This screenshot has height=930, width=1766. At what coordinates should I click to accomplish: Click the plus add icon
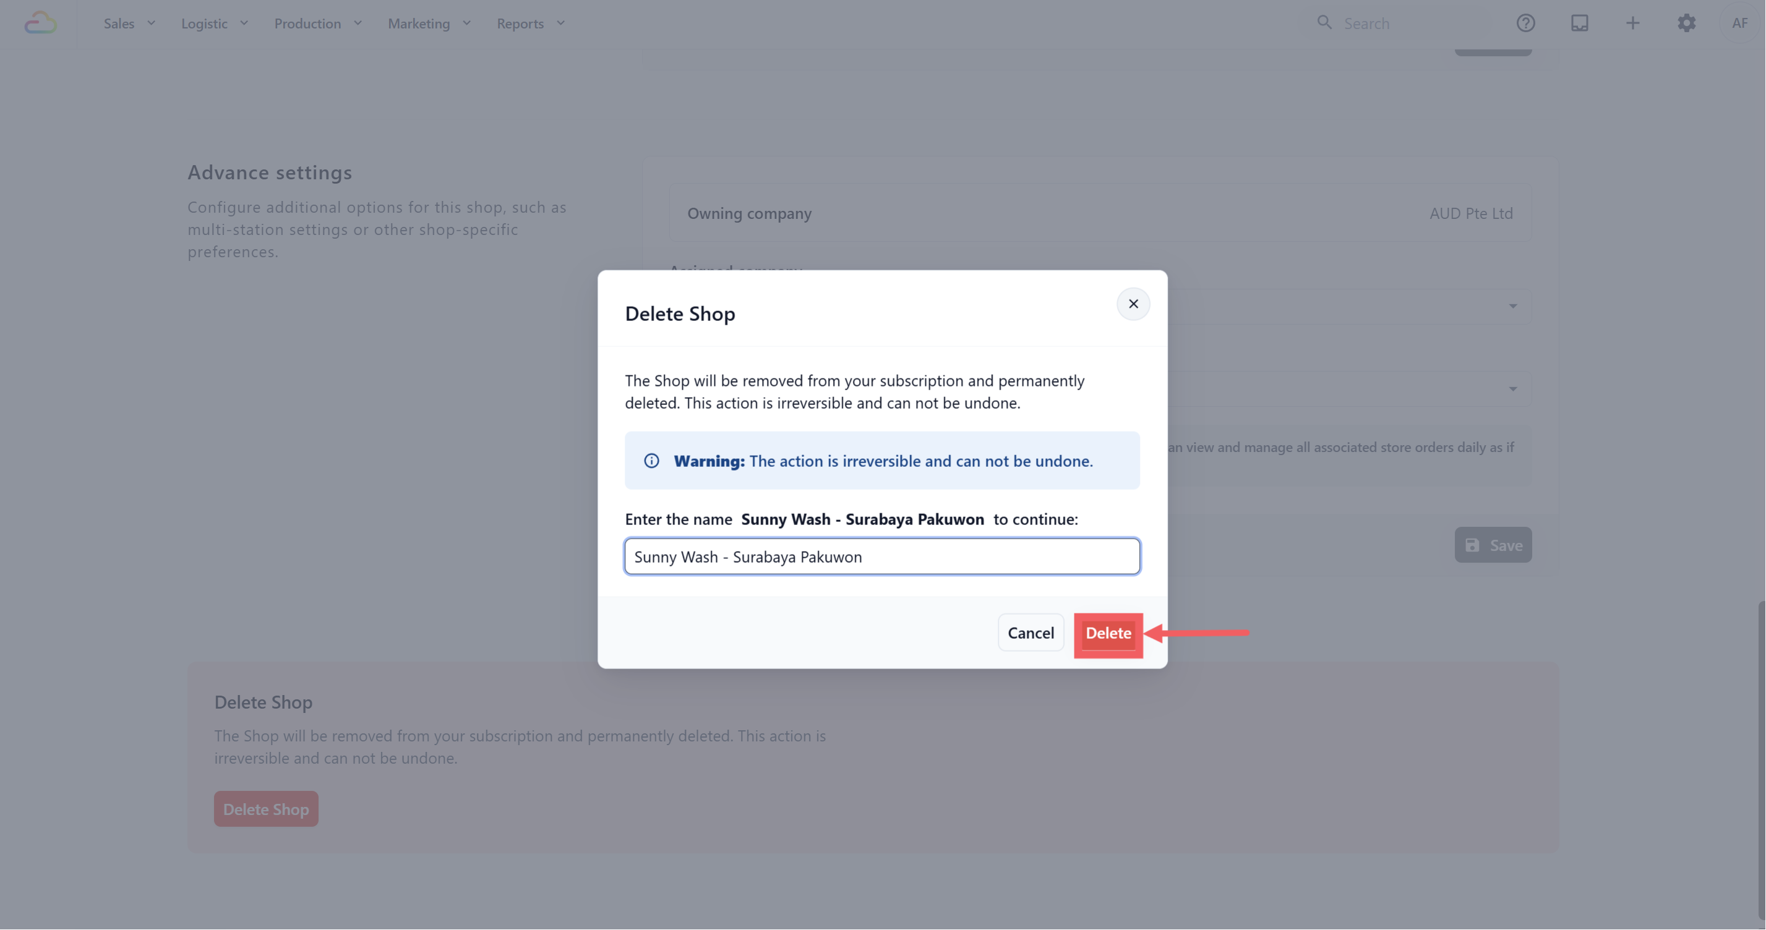(x=1633, y=23)
